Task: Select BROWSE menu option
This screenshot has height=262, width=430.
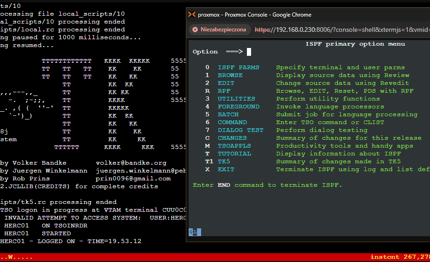Action: [230, 75]
